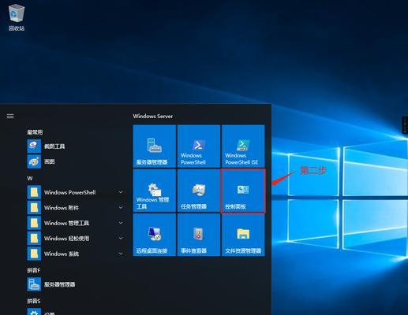The height and width of the screenshot is (315, 408).
Task: Open the 服务器管理器 tile
Action: click(155, 146)
